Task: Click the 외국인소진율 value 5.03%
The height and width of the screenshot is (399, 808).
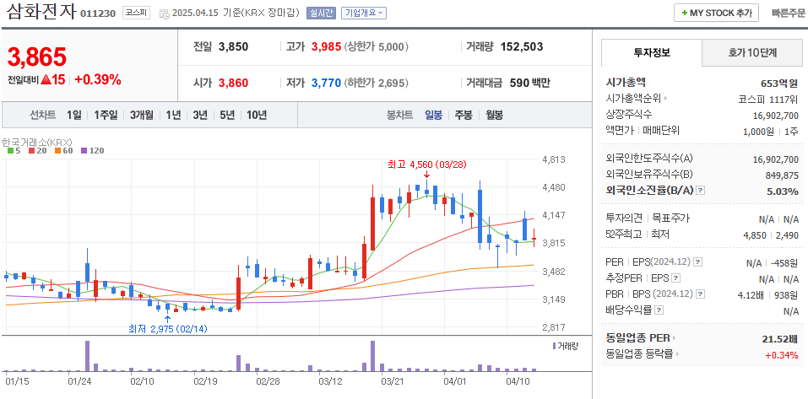Action: (783, 191)
